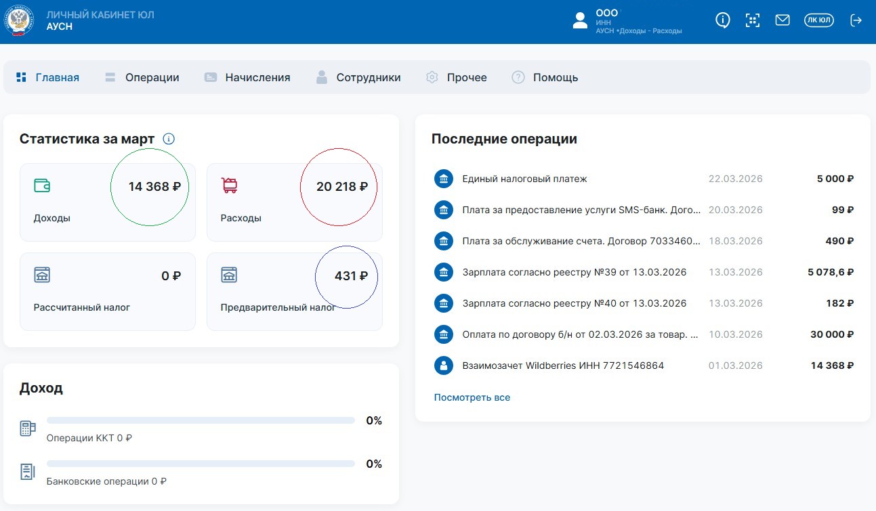The image size is (876, 511).
Task: Open the Прочее menu
Action: tap(457, 77)
